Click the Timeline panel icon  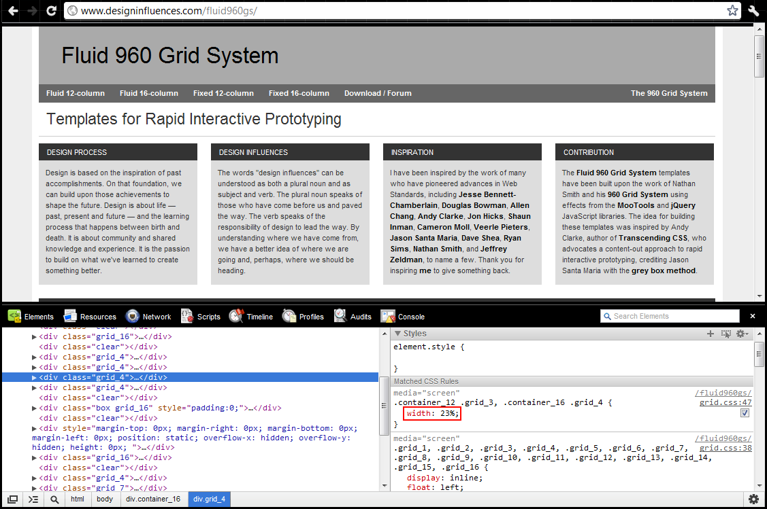click(236, 316)
